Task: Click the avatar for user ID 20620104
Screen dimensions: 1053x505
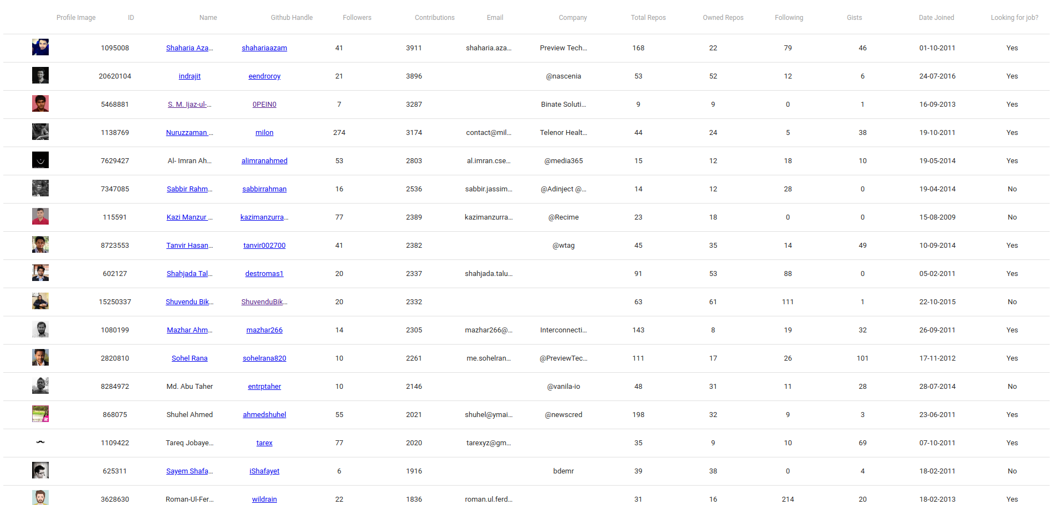Action: tap(40, 76)
